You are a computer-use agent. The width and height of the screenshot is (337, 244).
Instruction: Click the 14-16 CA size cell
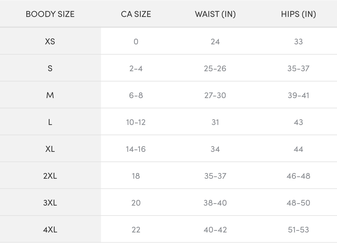(x=136, y=149)
